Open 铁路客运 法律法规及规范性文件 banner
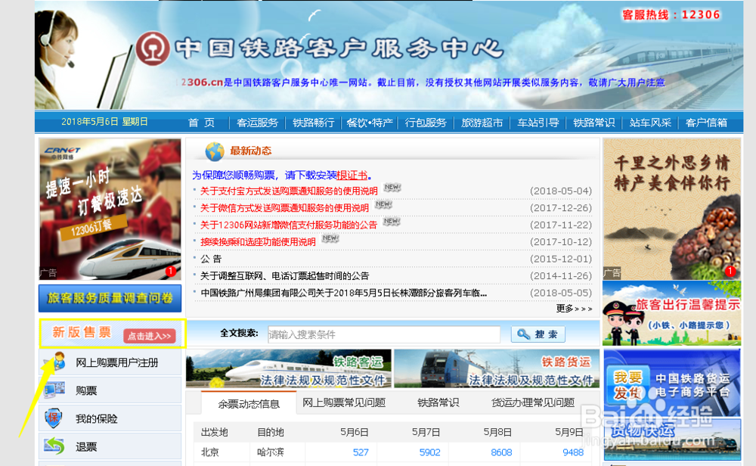756x466 pixels. [x=289, y=368]
